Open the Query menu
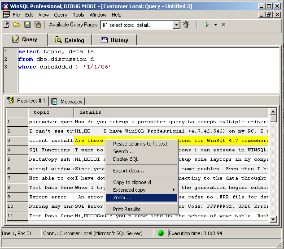Screen dimensions: 284x249 pos(61,15)
